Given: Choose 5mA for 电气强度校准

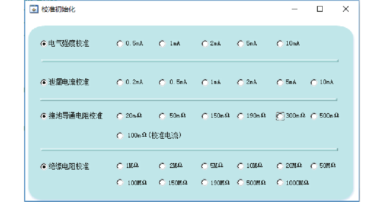Looking at the screenshot, I should pos(241,44).
